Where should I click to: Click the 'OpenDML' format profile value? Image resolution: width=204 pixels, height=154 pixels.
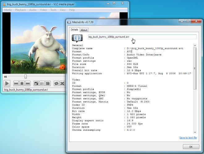pyautogui.click(x=132, y=58)
